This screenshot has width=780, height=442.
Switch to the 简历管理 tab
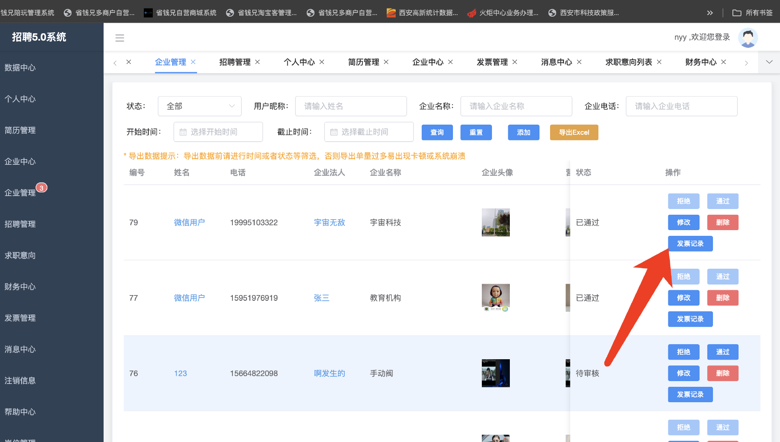point(363,62)
